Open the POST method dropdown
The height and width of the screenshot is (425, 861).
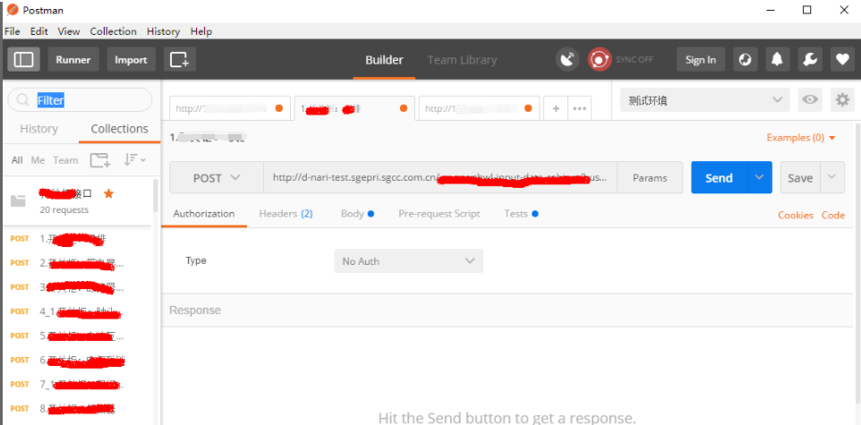click(217, 177)
